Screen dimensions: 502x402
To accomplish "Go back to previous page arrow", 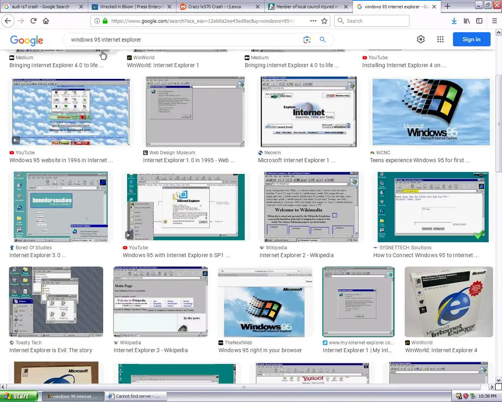I will point(8,21).
